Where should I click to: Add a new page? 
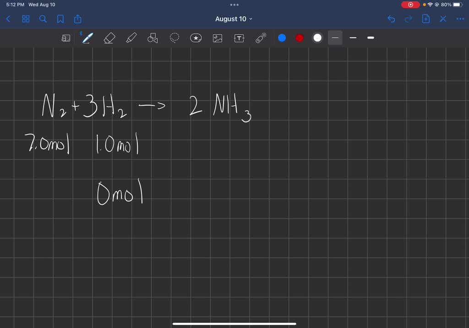pyautogui.click(x=425, y=19)
